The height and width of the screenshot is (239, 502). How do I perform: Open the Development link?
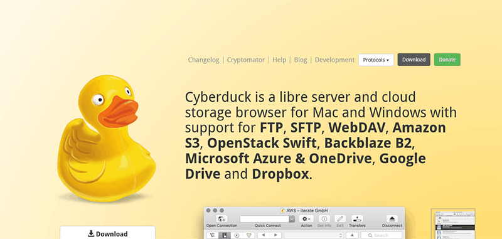335,60
